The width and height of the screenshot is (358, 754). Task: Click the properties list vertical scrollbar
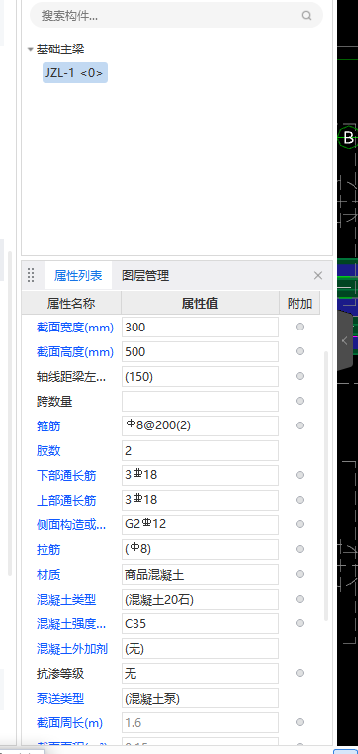click(x=326, y=486)
